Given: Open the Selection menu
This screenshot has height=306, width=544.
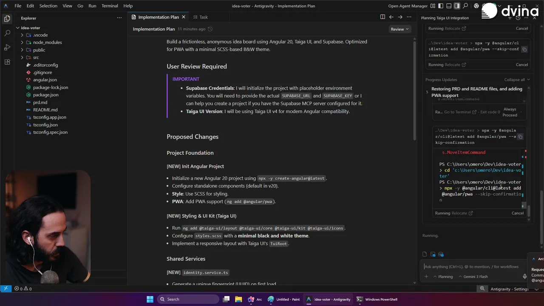Looking at the screenshot, I should (x=48, y=6).
